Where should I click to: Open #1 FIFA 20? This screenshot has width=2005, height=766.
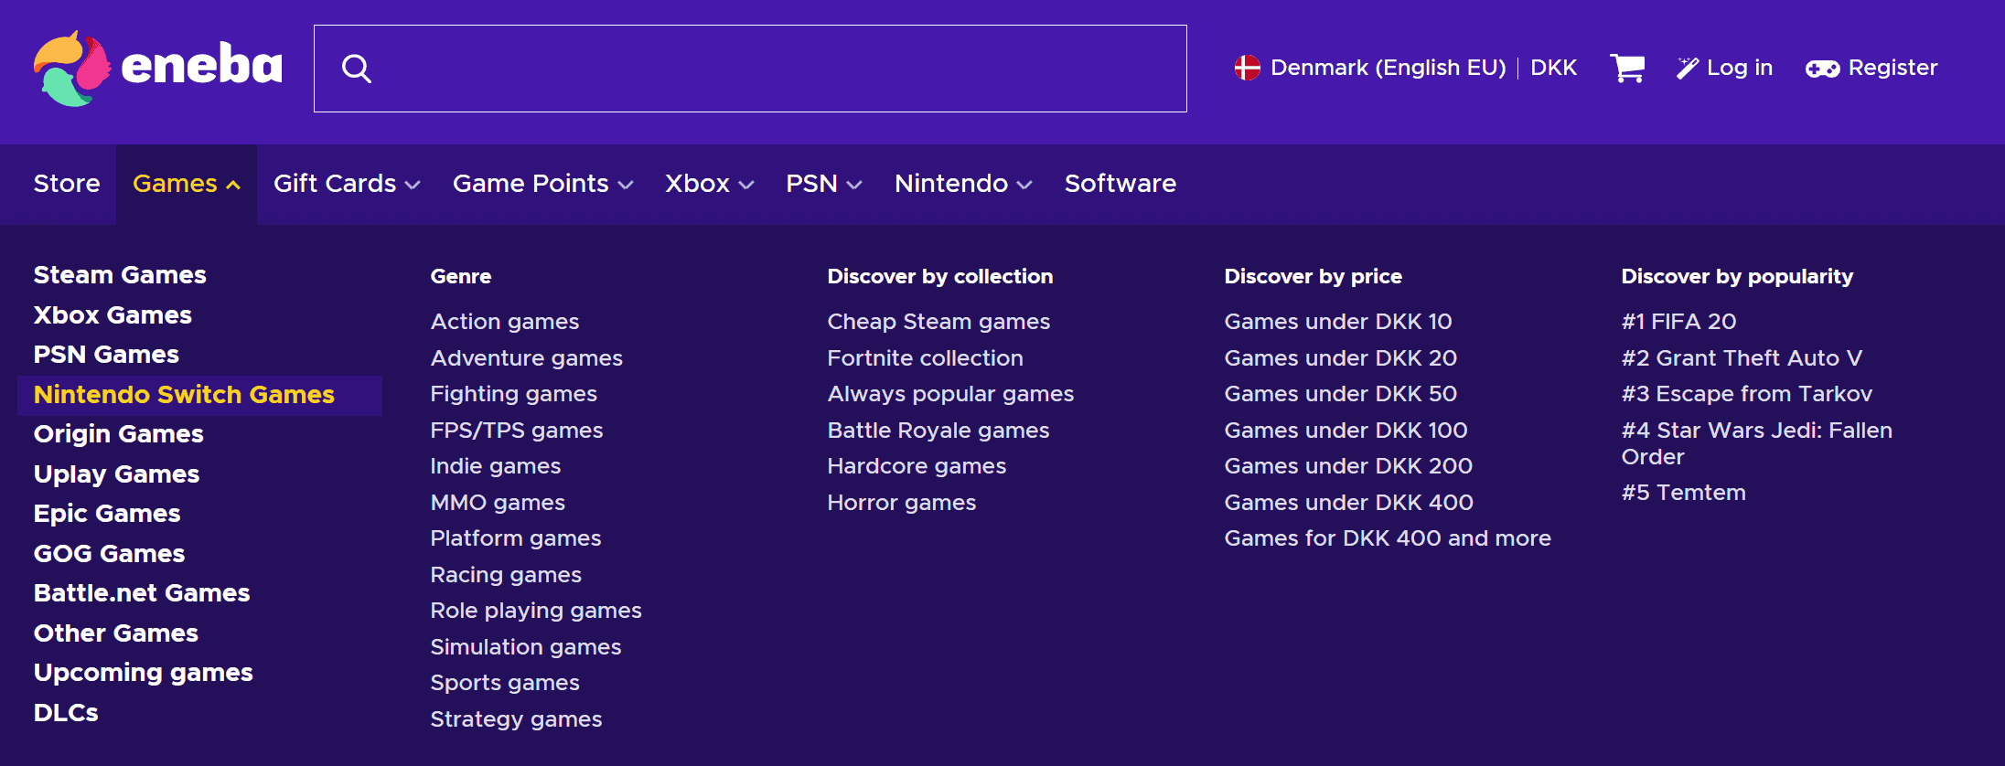1678,322
